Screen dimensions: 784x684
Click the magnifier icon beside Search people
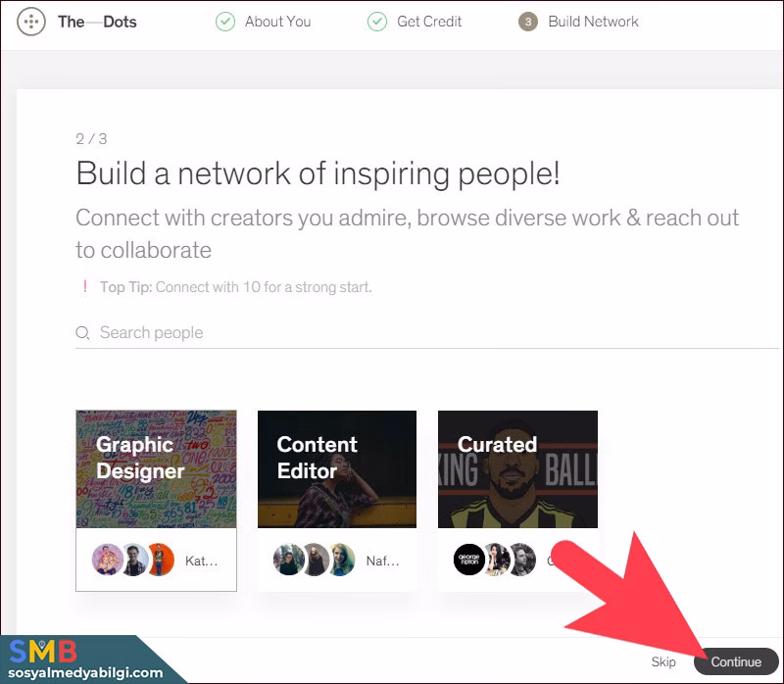83,333
